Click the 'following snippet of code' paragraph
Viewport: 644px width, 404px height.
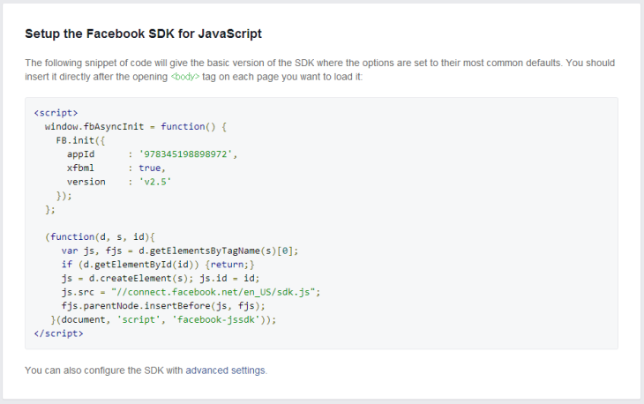tap(319, 64)
